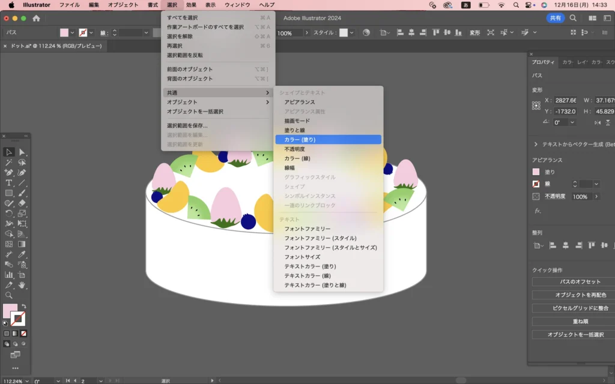Image resolution: width=615 pixels, height=384 pixels.
Task: Open the 効果 menu in menu bar
Action: 191,5
